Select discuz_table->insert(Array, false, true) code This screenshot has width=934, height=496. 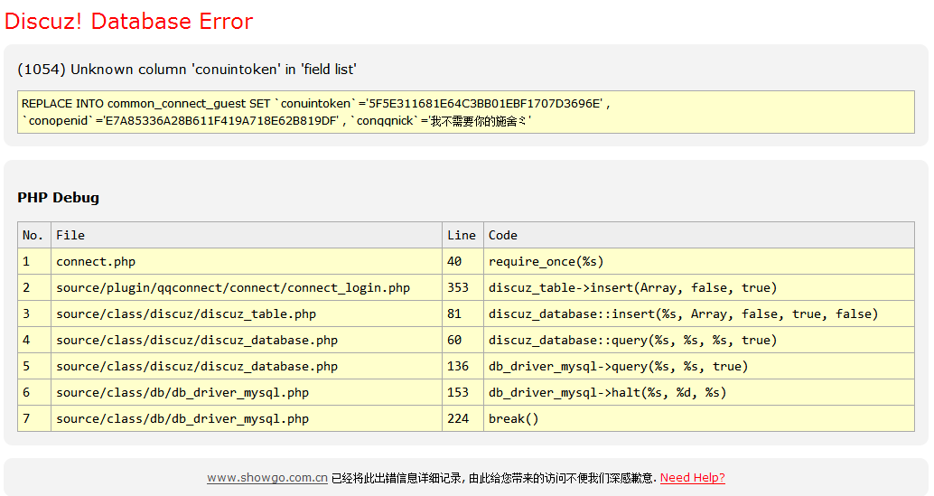[699, 287]
